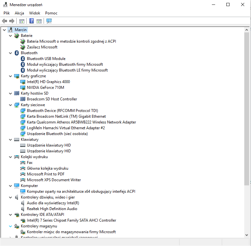Collapse the Kontrolery IDE ATA/ATAPI category
Viewport: 251px width, 246px height.
tap(10, 215)
